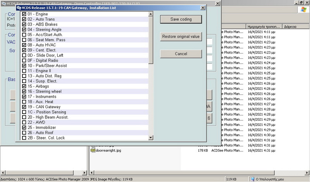Check the 06 - Seat Mem. Pass checkbox
The width and height of the screenshot is (310, 182).
24,40
